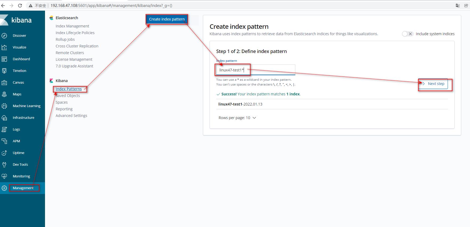Open Discover compass icon

coord(4,36)
